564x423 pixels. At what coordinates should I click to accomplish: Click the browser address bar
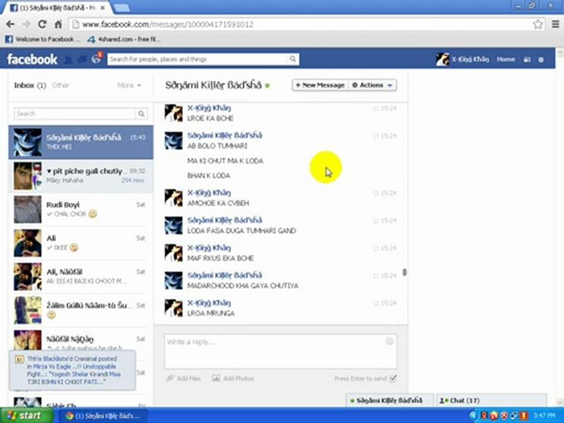pos(302,25)
